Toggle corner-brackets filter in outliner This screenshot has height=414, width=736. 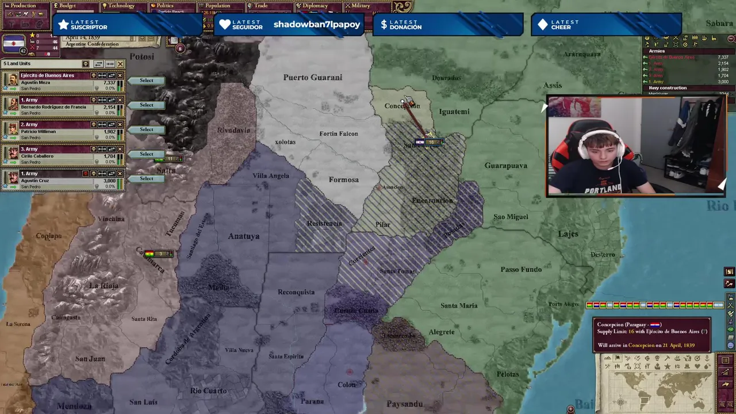[x=676, y=45]
